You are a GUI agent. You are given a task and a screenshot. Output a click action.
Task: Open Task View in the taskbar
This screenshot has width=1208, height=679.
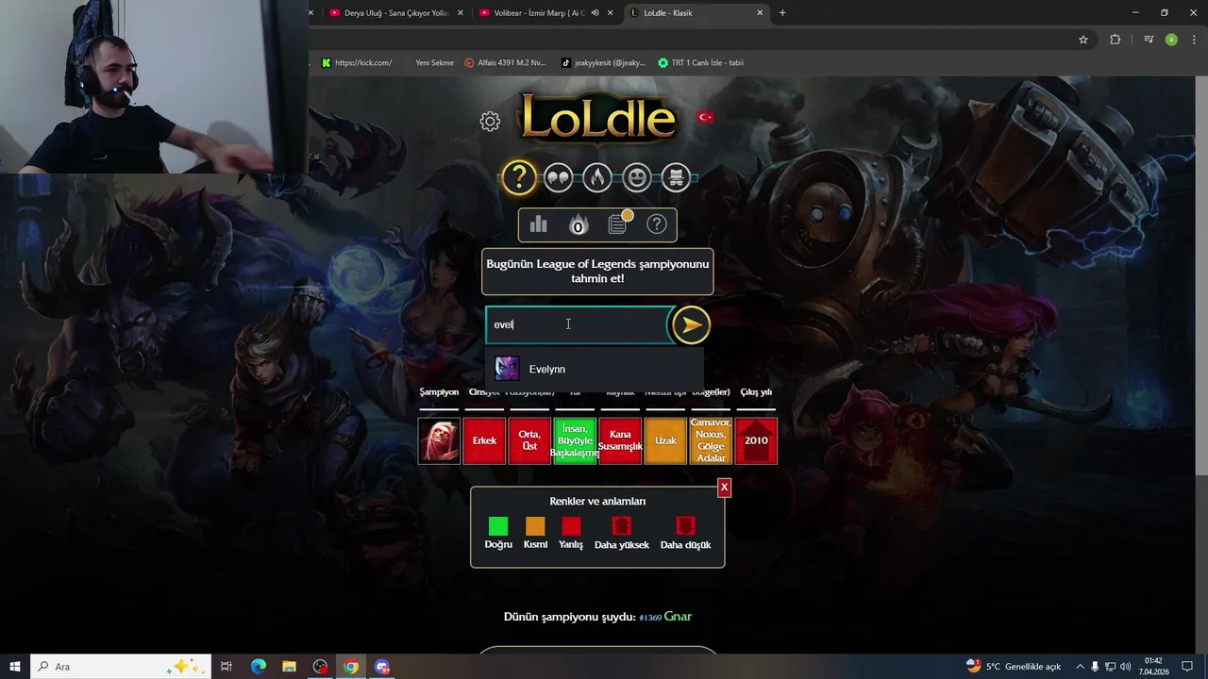(226, 667)
